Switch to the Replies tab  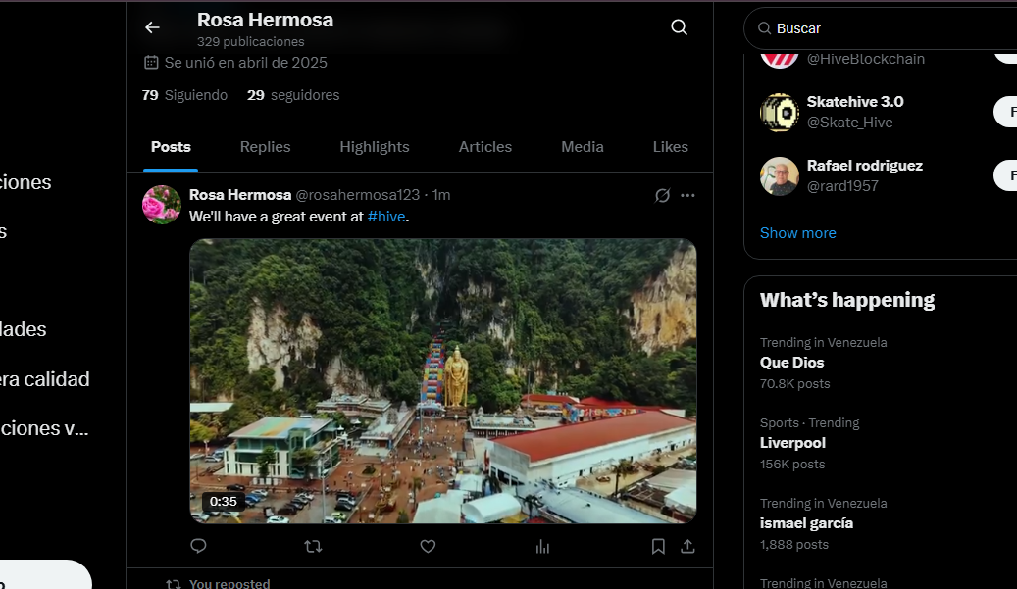[x=265, y=147]
